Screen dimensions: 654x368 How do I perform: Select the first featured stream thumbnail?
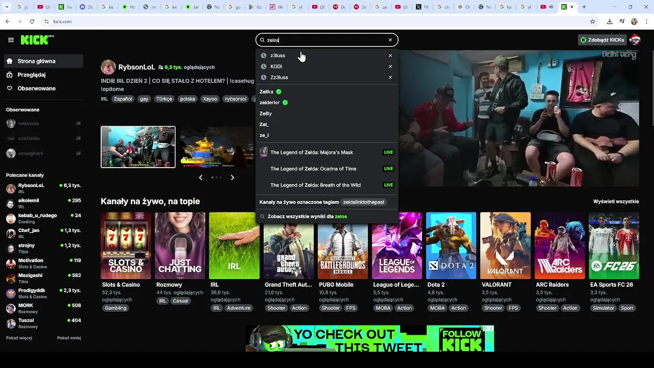click(x=138, y=147)
